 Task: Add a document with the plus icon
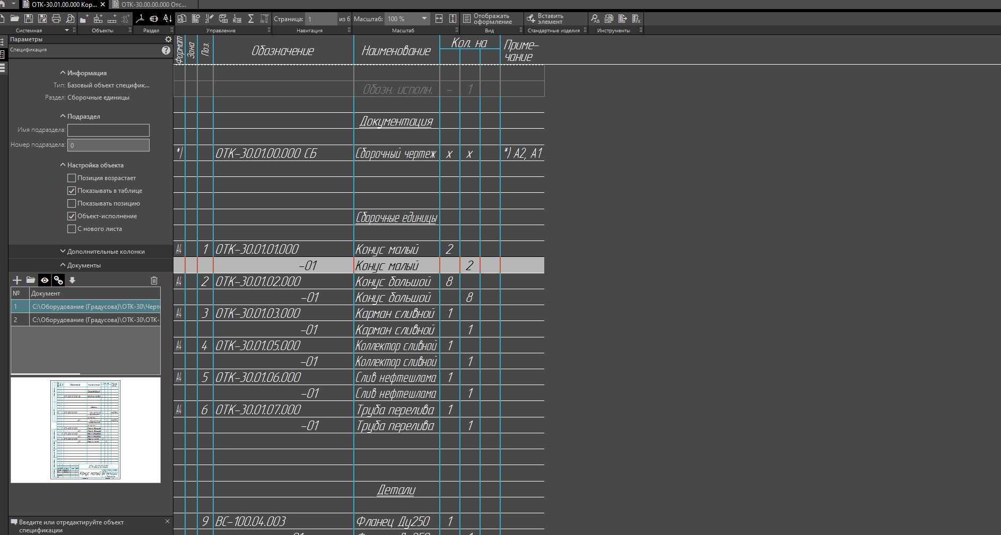(17, 280)
